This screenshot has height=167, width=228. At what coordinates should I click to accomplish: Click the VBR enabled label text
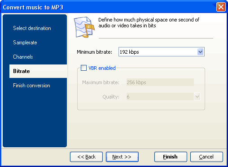coord(102,68)
